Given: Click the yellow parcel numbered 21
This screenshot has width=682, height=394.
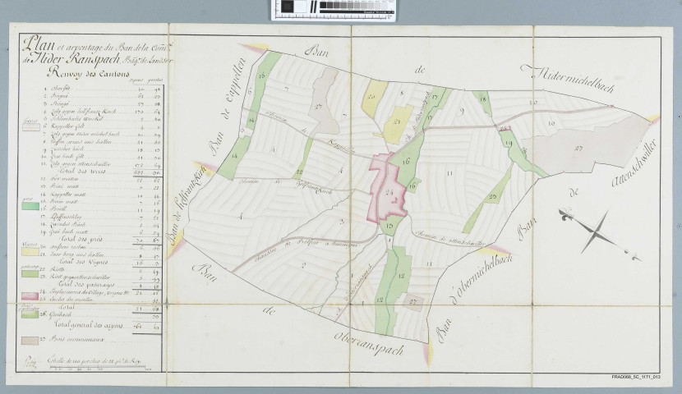Looking at the screenshot, I should coord(397,124).
